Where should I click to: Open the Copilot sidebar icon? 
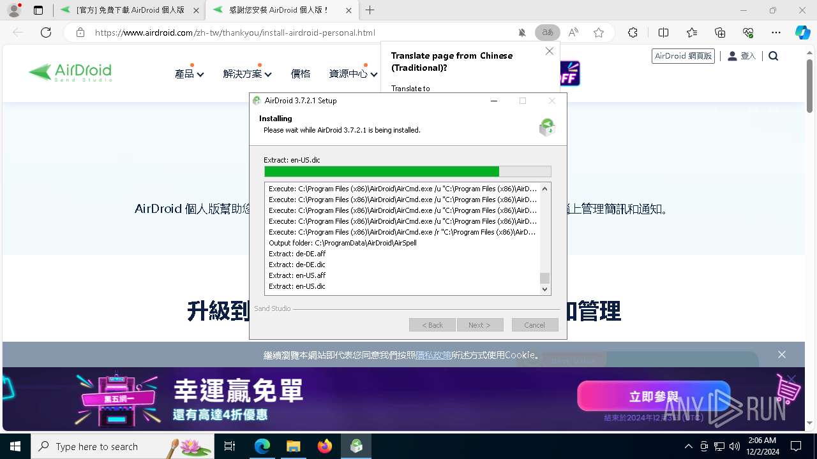802,33
